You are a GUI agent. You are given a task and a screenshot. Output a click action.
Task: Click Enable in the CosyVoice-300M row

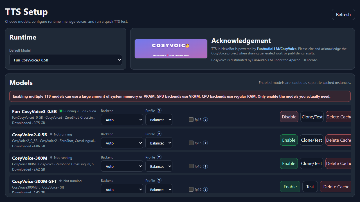(x=289, y=163)
